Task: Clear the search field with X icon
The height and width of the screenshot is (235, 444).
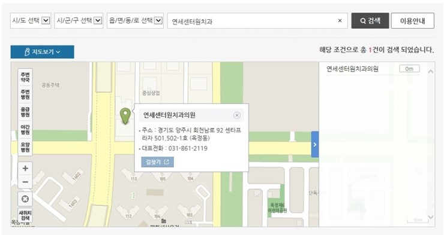Action: pos(340,20)
